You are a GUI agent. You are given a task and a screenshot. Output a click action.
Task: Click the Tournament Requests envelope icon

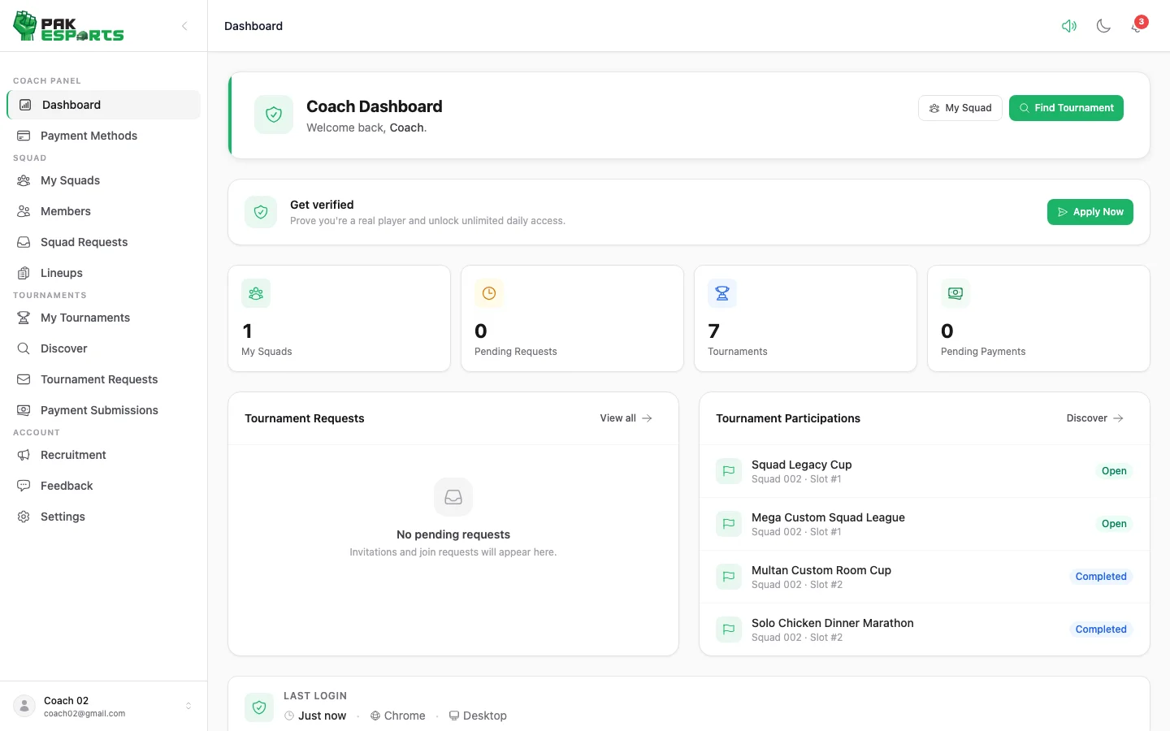pos(24,379)
